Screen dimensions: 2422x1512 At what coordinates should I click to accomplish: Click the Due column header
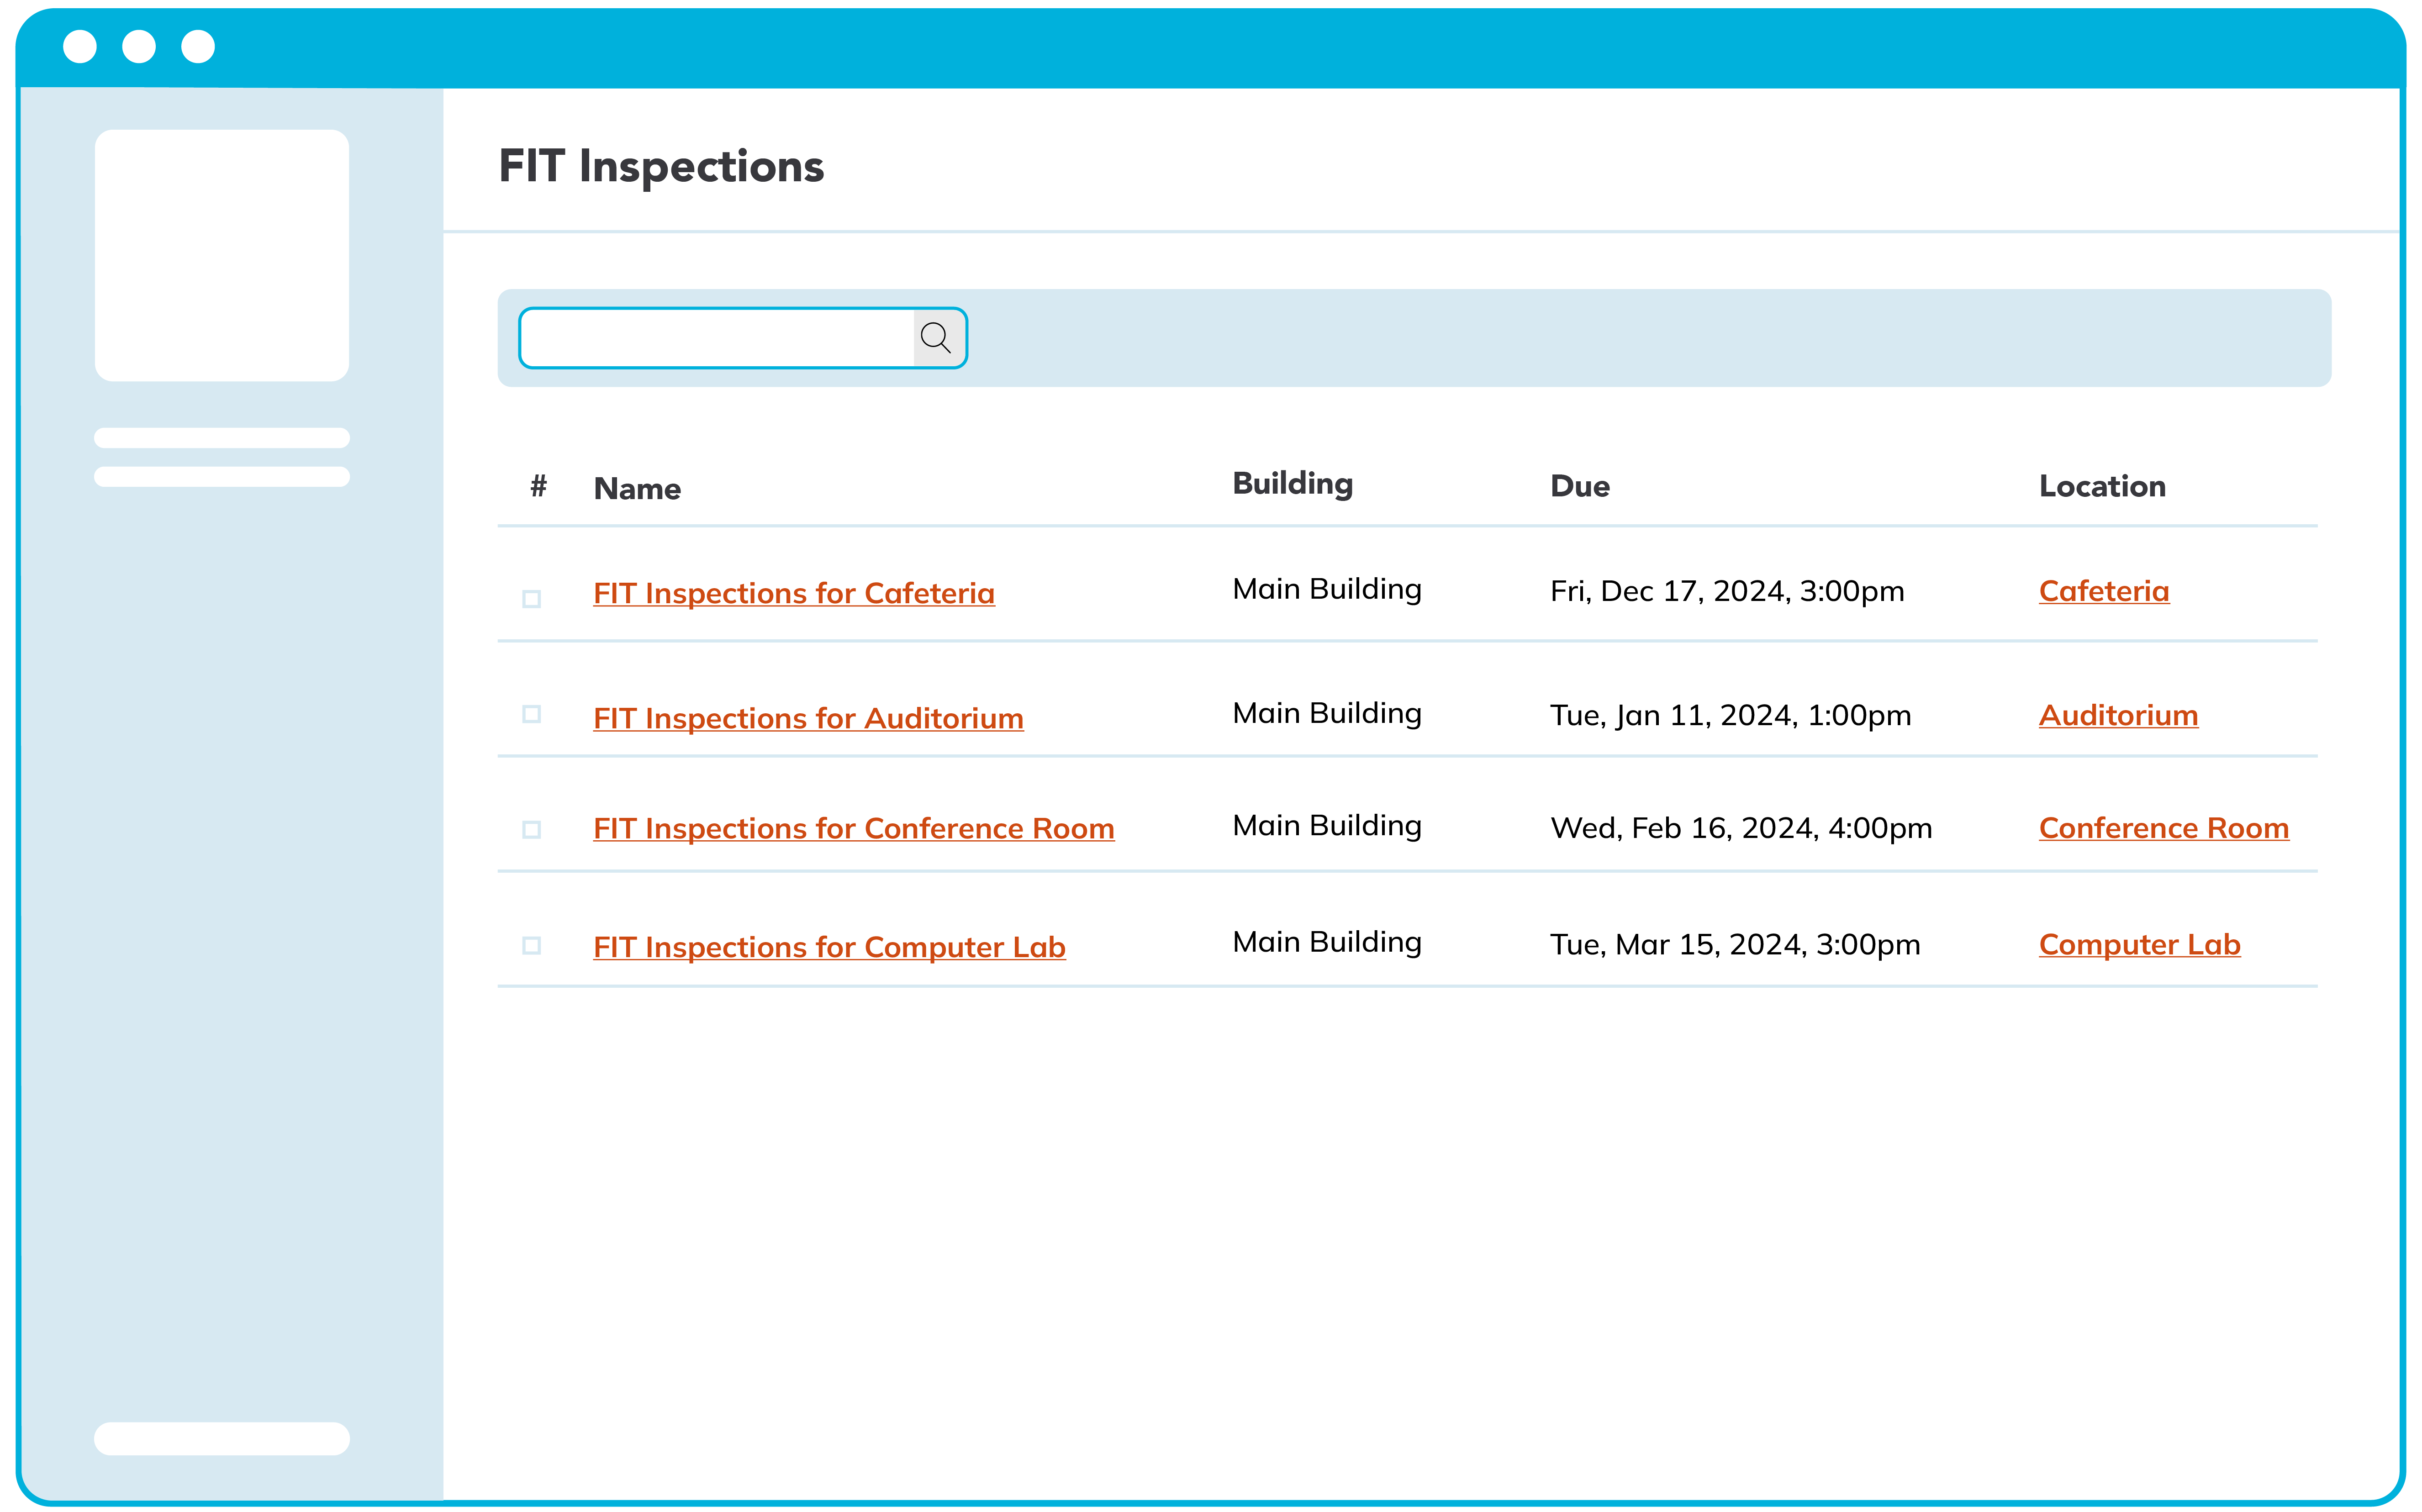1579,487
